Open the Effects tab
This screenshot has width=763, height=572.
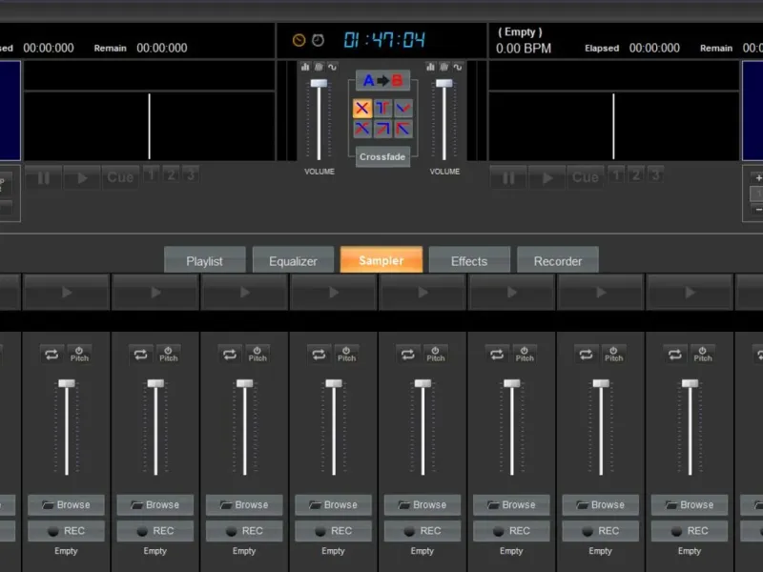[469, 260]
